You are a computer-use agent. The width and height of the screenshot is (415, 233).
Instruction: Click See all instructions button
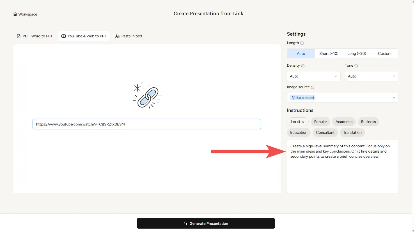point(297,122)
